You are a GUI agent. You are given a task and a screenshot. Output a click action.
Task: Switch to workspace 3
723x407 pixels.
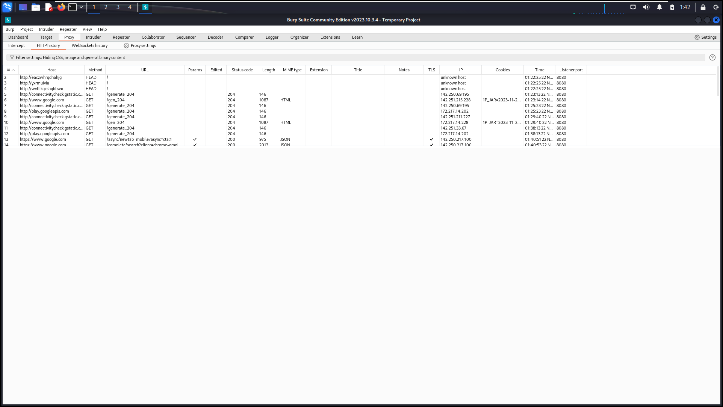point(118,7)
